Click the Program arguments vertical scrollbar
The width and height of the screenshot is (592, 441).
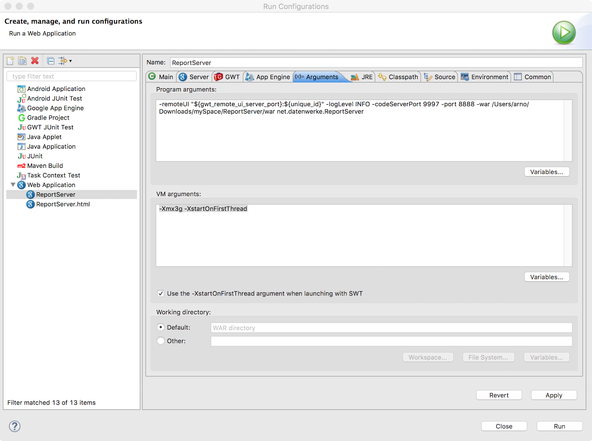coord(568,130)
